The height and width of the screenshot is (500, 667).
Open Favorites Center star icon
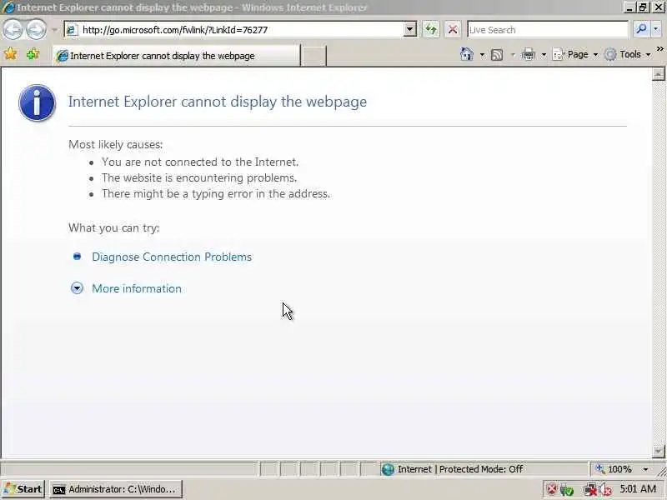pyautogui.click(x=10, y=54)
